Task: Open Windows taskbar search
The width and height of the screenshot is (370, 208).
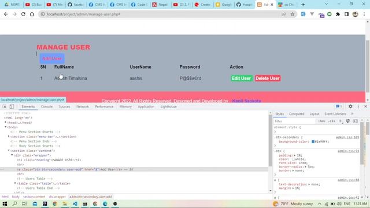Action: (14, 204)
